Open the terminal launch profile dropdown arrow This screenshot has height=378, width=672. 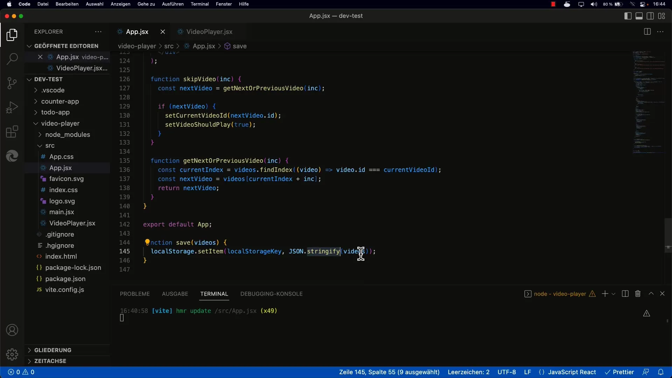click(614, 294)
